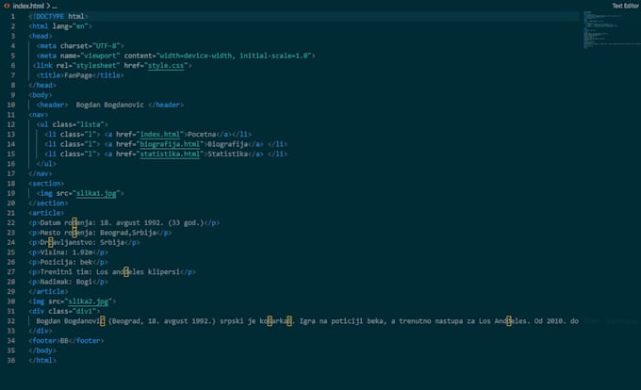Click the closing html tag on line 36

(42, 360)
